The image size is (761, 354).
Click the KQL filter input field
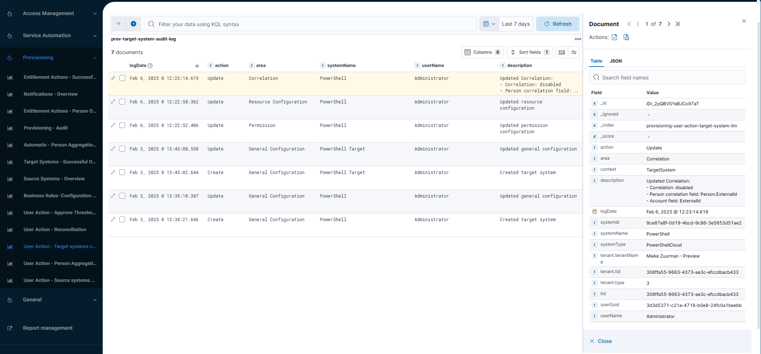pyautogui.click(x=310, y=24)
